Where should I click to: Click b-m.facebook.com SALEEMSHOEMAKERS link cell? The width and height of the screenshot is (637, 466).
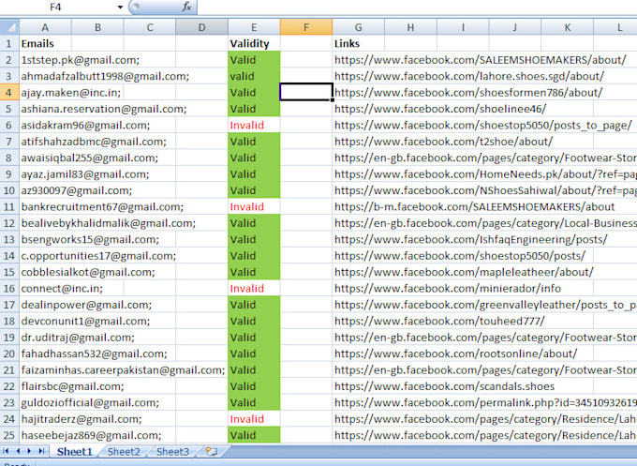tap(475, 206)
